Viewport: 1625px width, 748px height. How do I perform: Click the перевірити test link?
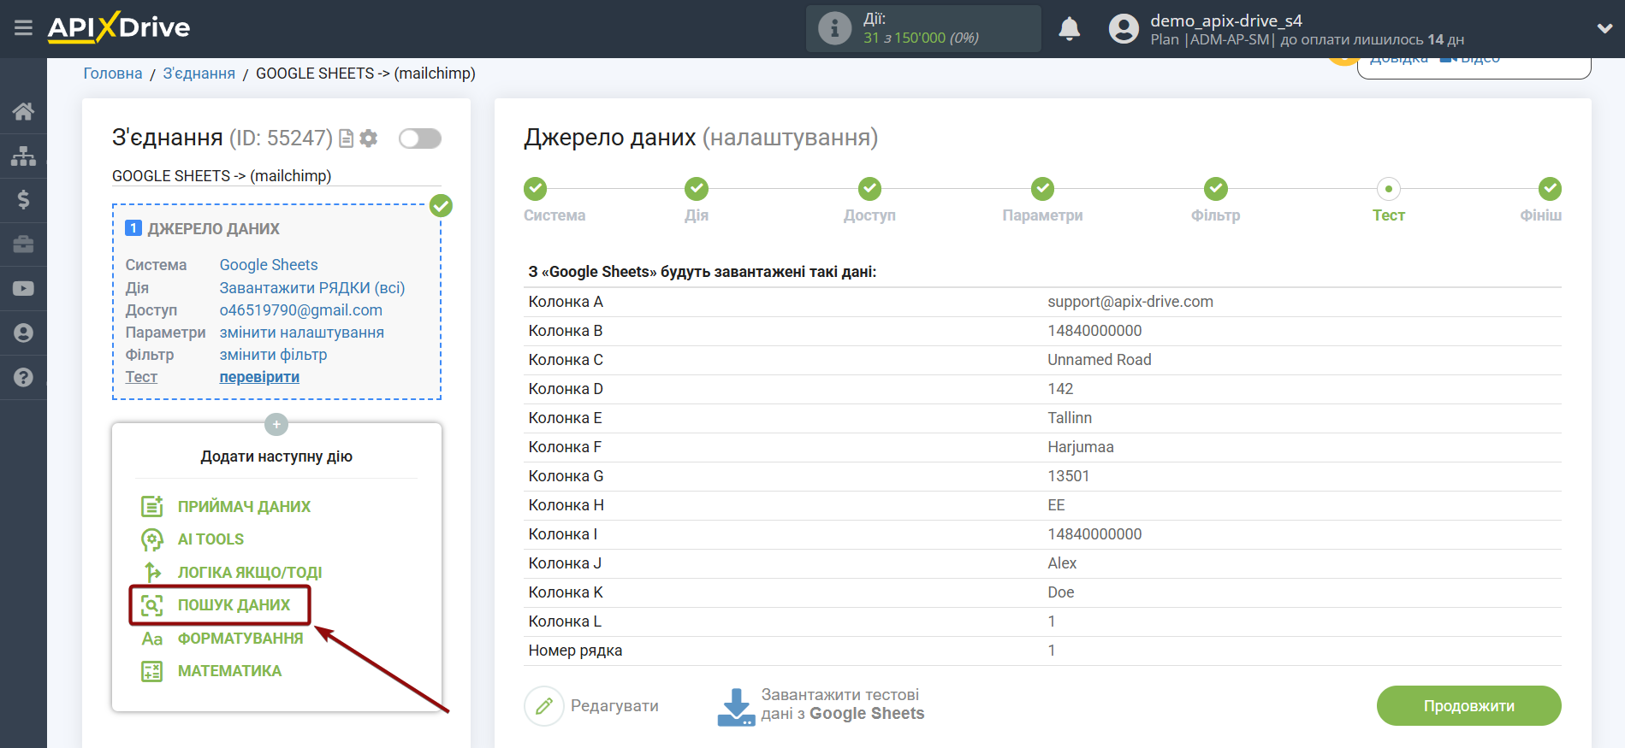[x=259, y=377]
